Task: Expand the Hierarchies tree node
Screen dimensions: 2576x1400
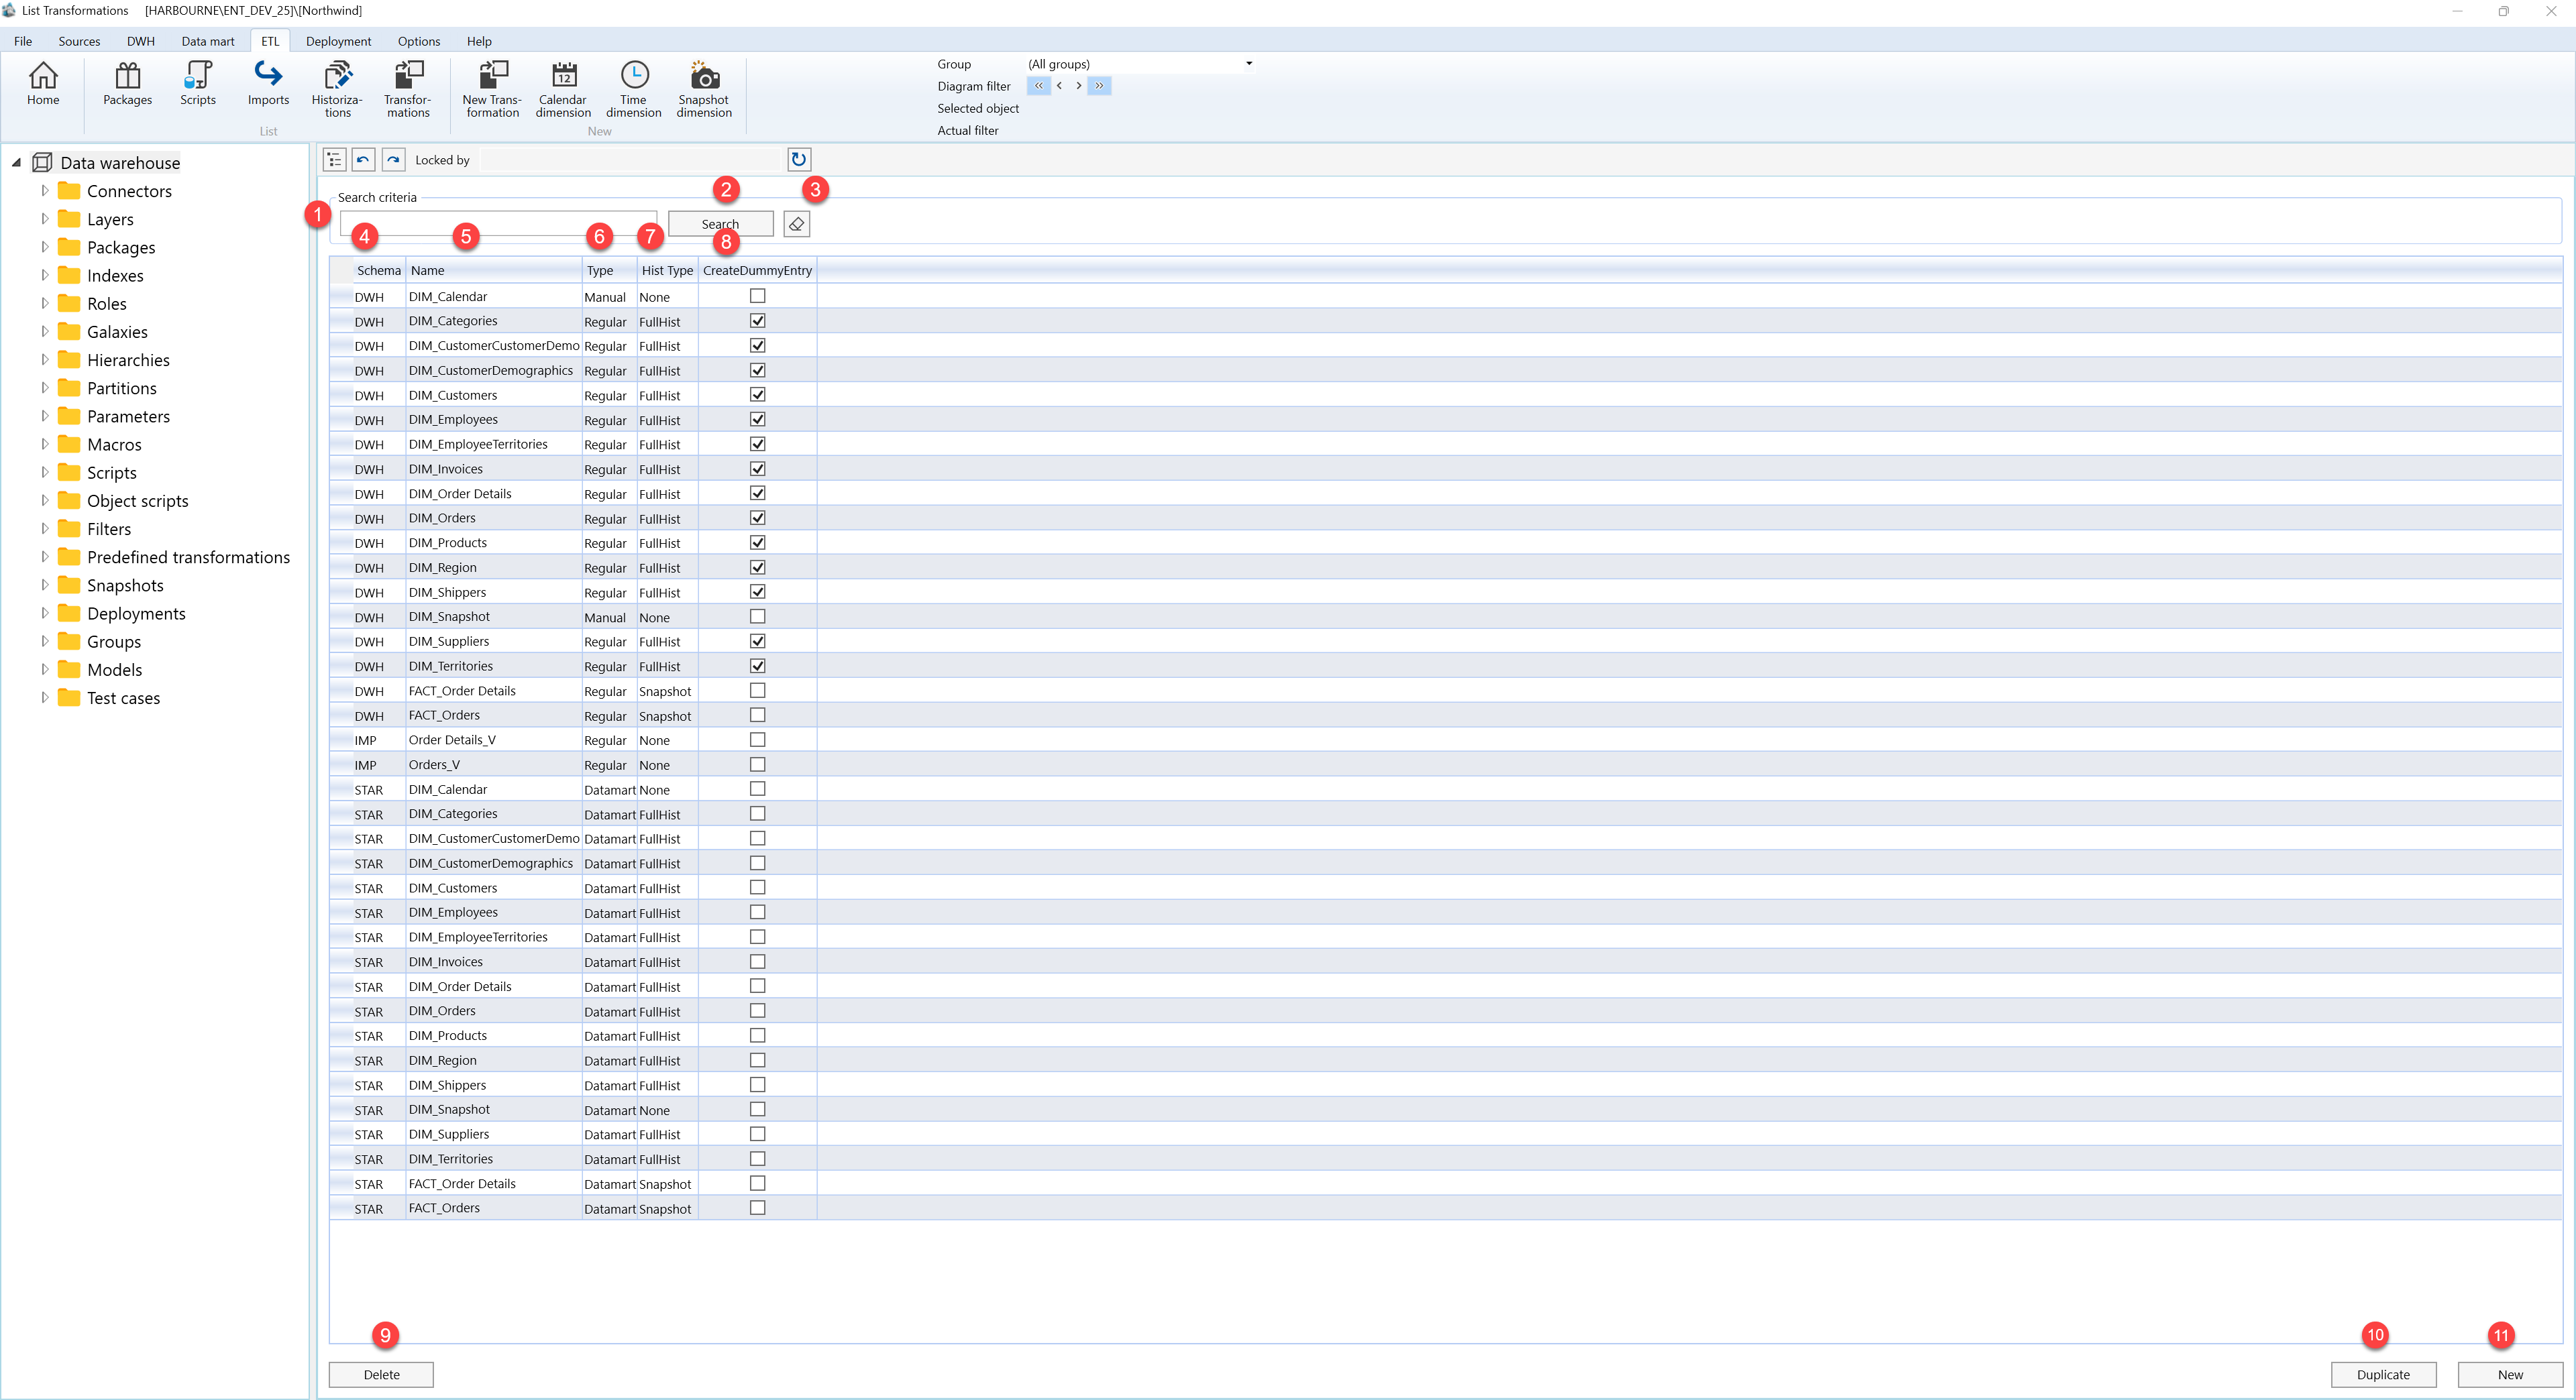Action: point(44,359)
